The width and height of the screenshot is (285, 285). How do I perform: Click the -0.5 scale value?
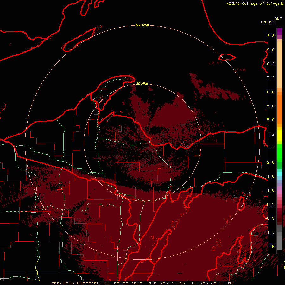click(x=269, y=218)
